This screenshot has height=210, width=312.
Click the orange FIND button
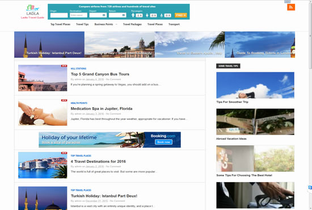tap(180, 15)
